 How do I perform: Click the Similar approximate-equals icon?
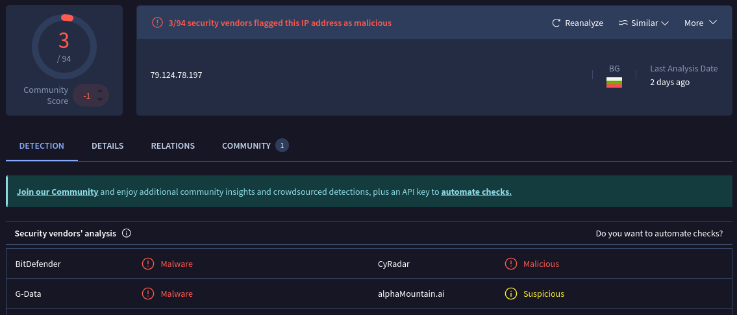(623, 23)
